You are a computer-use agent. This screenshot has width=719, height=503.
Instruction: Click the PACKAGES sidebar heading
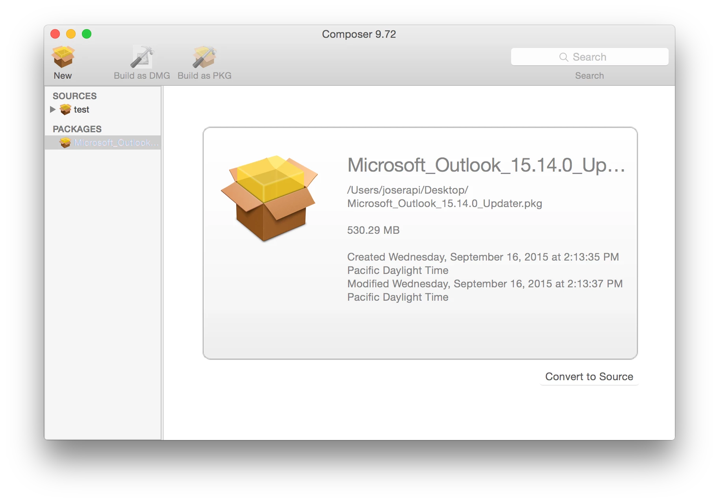coord(77,129)
